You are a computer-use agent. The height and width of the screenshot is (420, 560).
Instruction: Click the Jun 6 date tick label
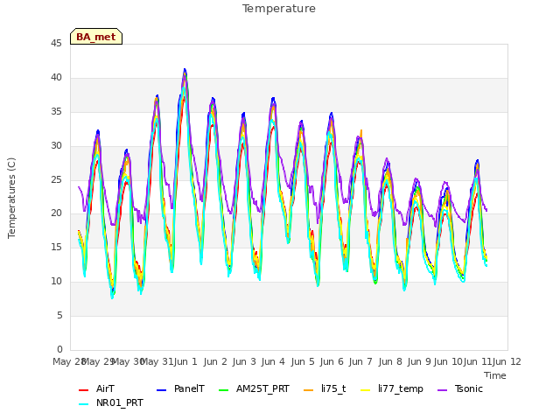pos(332,361)
